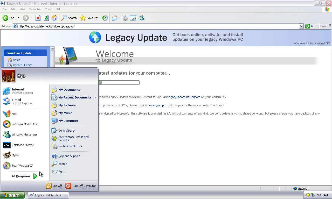Select Legacy Update taskbar button
This screenshot has width=332, height=199.
point(48,195)
